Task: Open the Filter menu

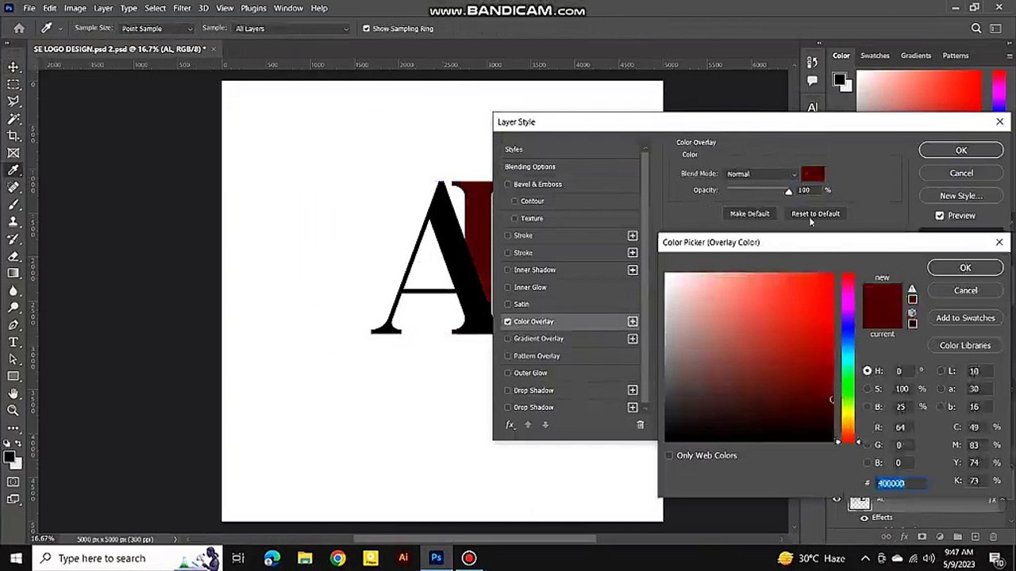Action: click(x=182, y=8)
